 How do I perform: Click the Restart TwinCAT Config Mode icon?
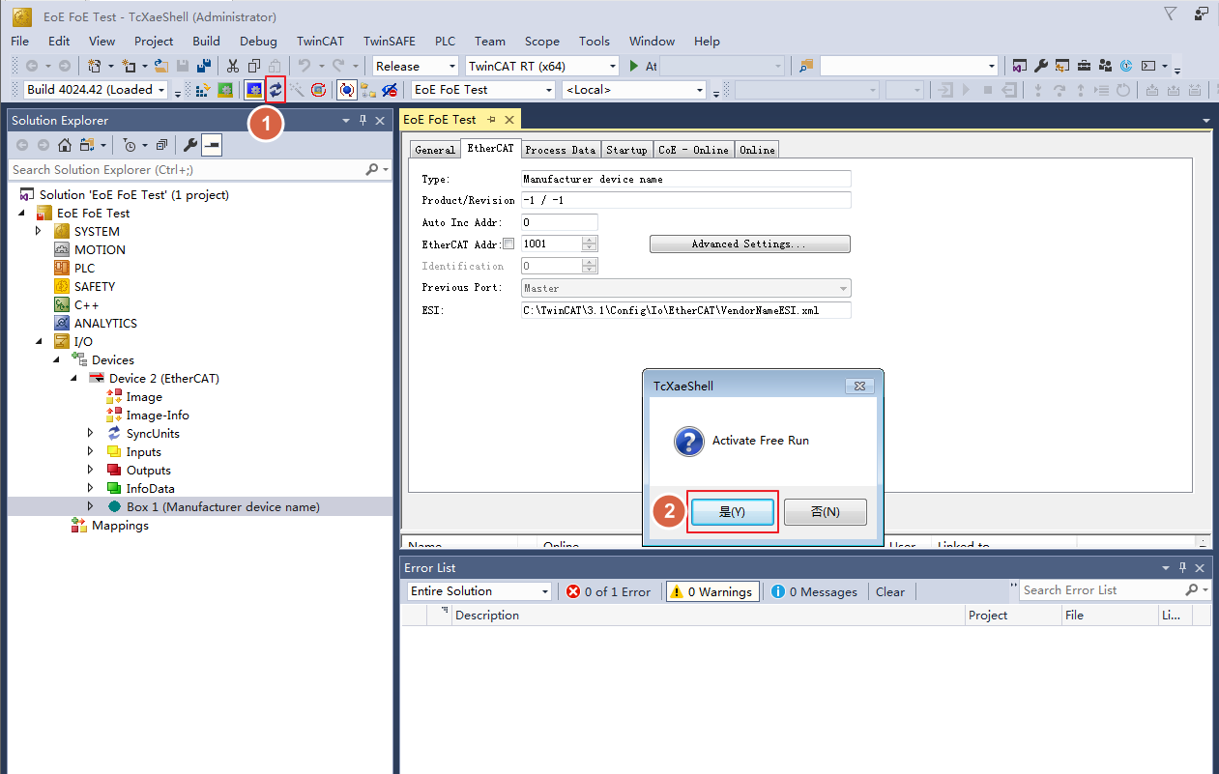[254, 90]
